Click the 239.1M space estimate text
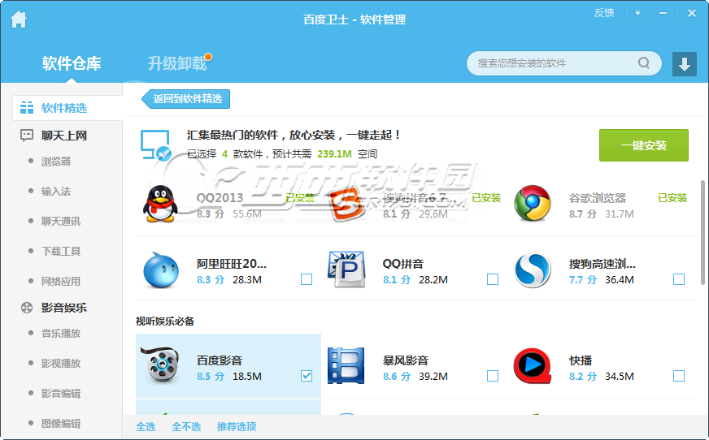This screenshot has height=440, width=709. (334, 154)
